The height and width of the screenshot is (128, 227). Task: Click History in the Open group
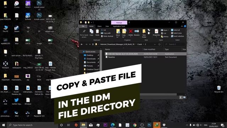tap(165, 37)
